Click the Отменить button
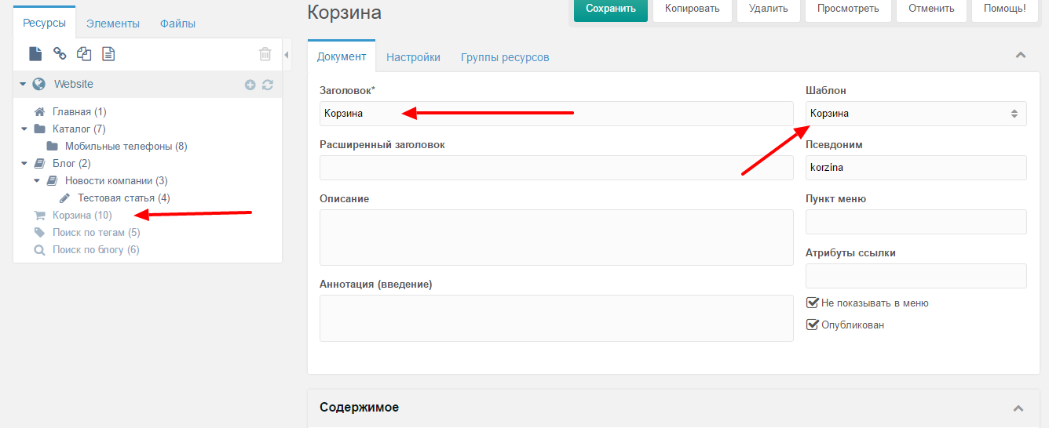1049x428 pixels. (x=931, y=9)
